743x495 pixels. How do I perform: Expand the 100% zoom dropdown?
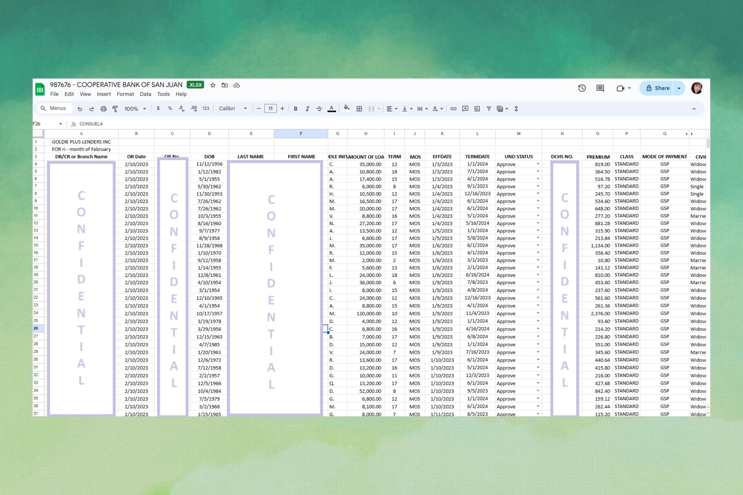(135, 109)
